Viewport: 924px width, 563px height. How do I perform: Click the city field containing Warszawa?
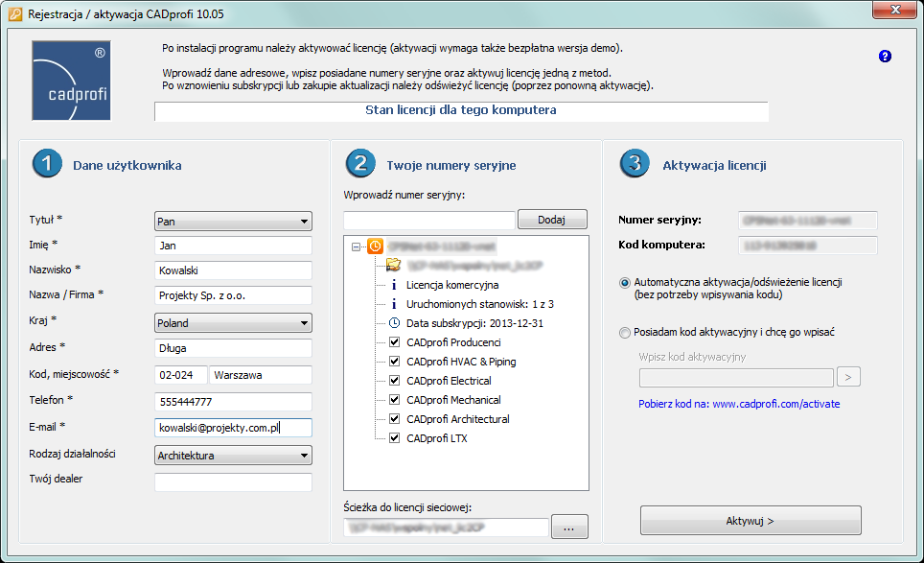click(261, 375)
